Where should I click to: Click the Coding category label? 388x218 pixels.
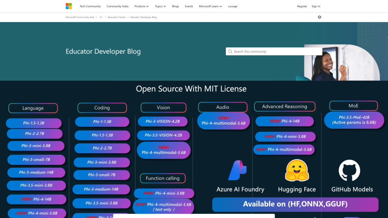pos(102,107)
